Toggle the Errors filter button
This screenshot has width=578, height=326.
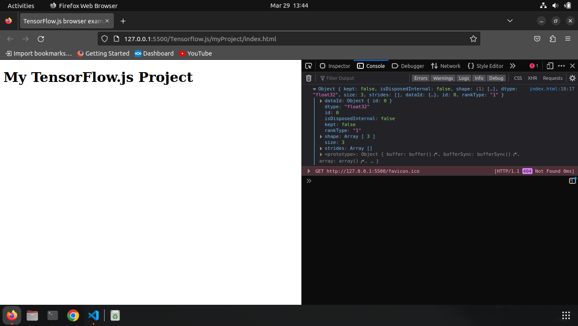coord(420,78)
